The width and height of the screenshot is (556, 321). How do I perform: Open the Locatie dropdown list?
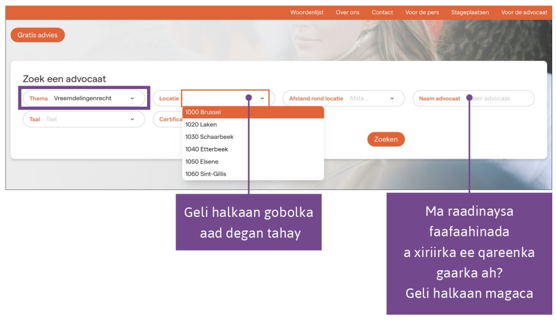(x=261, y=98)
